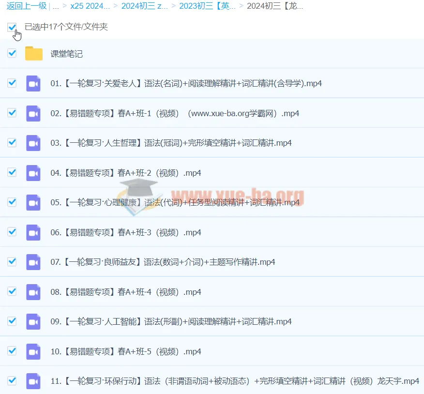The image size is (424, 394).
Task: Click video icon for file 09 人工智能
Action: coord(33,321)
